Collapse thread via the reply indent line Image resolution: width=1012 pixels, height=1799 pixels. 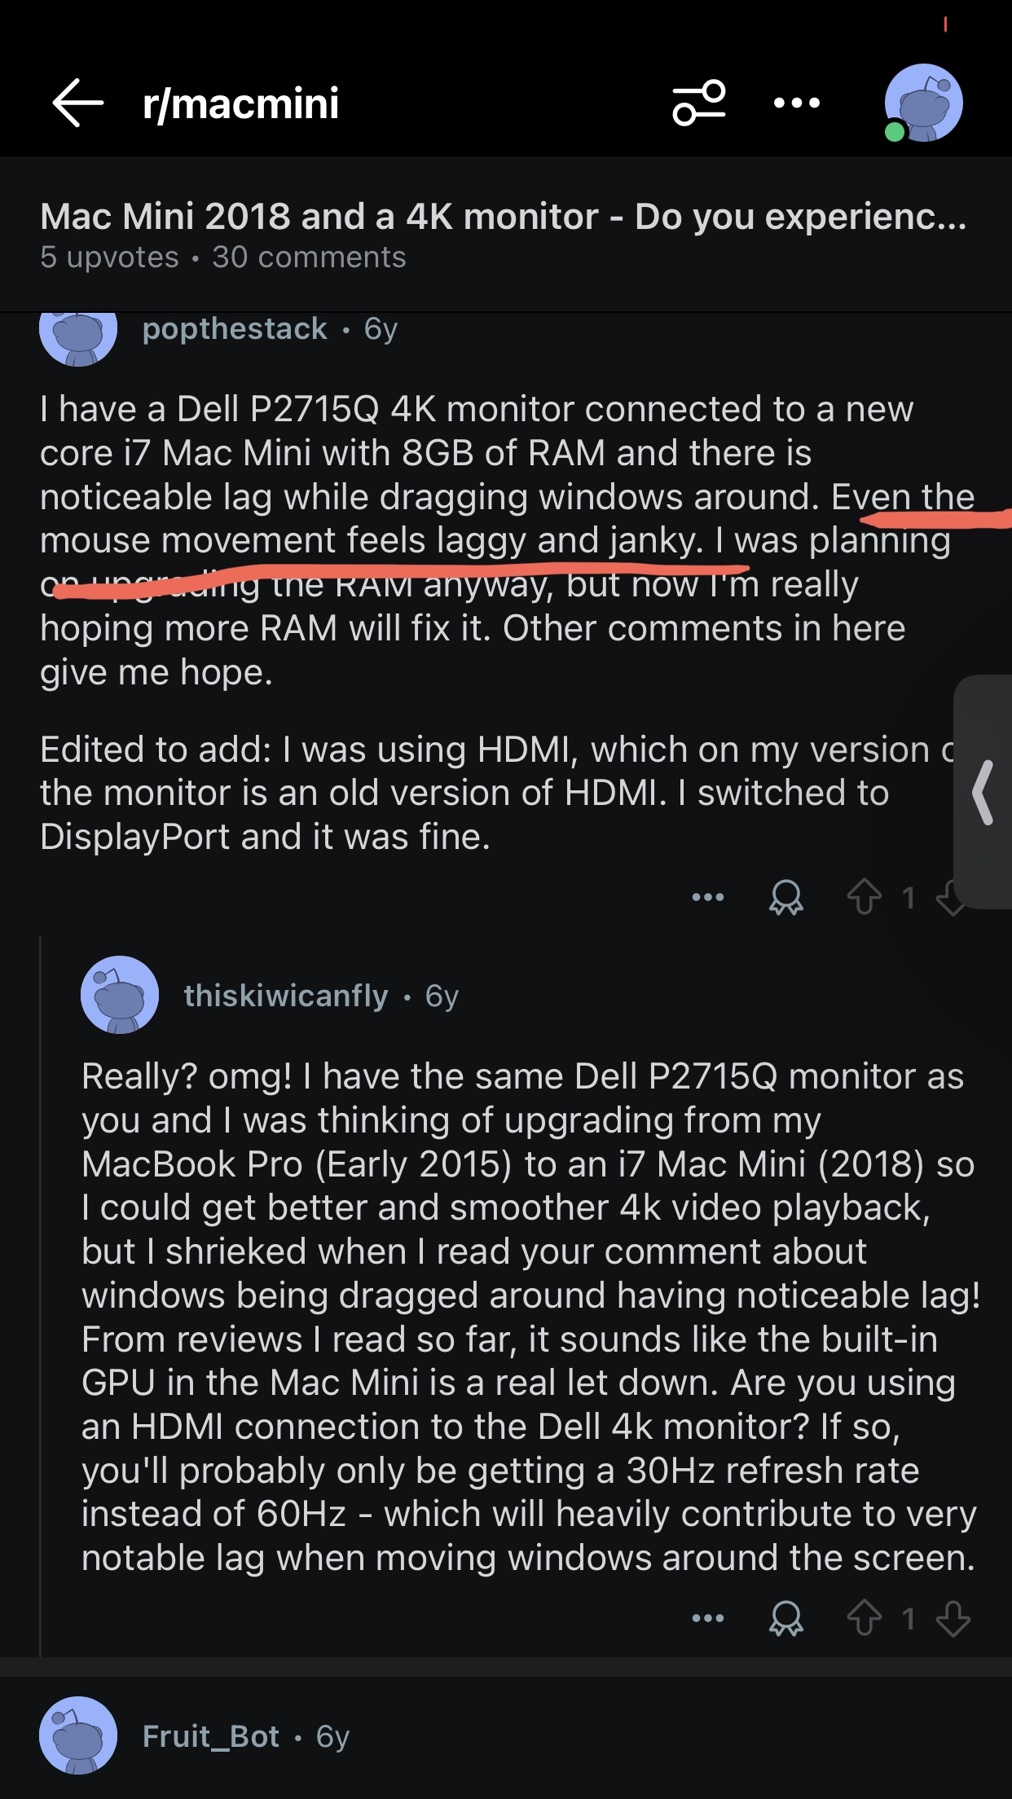(41, 1295)
